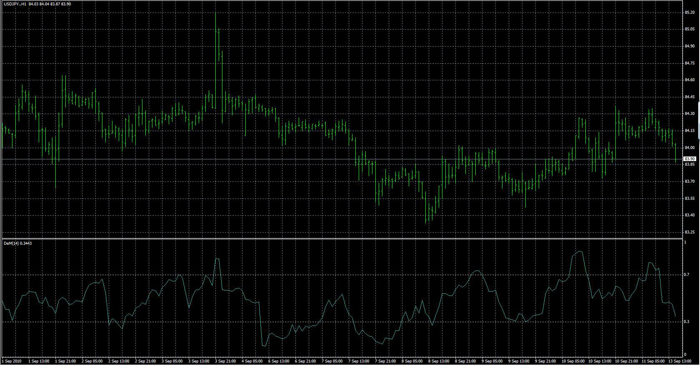Click the DeM(14) 0.3443 indicator label
This screenshot has width=700, height=365.
[17, 243]
